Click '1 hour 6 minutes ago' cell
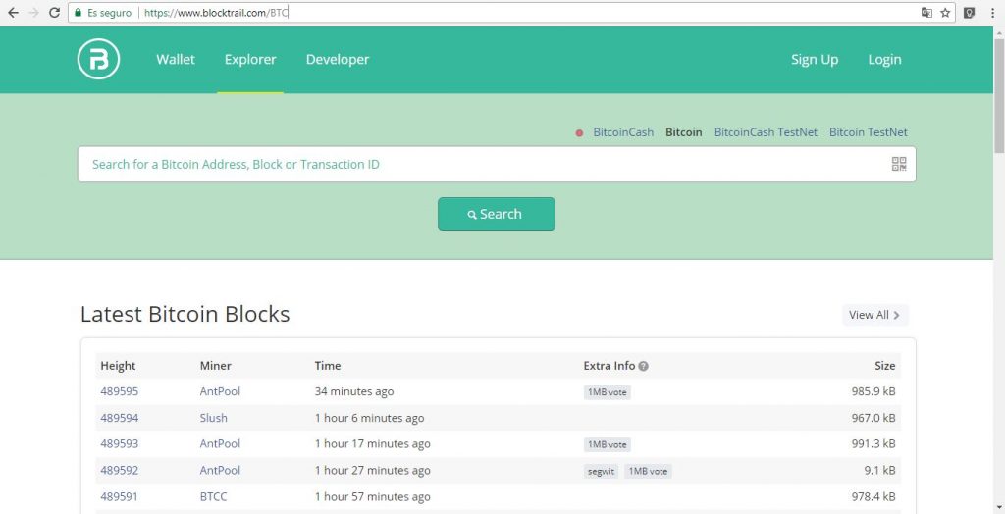Viewport: 1005px width, 514px height. (369, 418)
